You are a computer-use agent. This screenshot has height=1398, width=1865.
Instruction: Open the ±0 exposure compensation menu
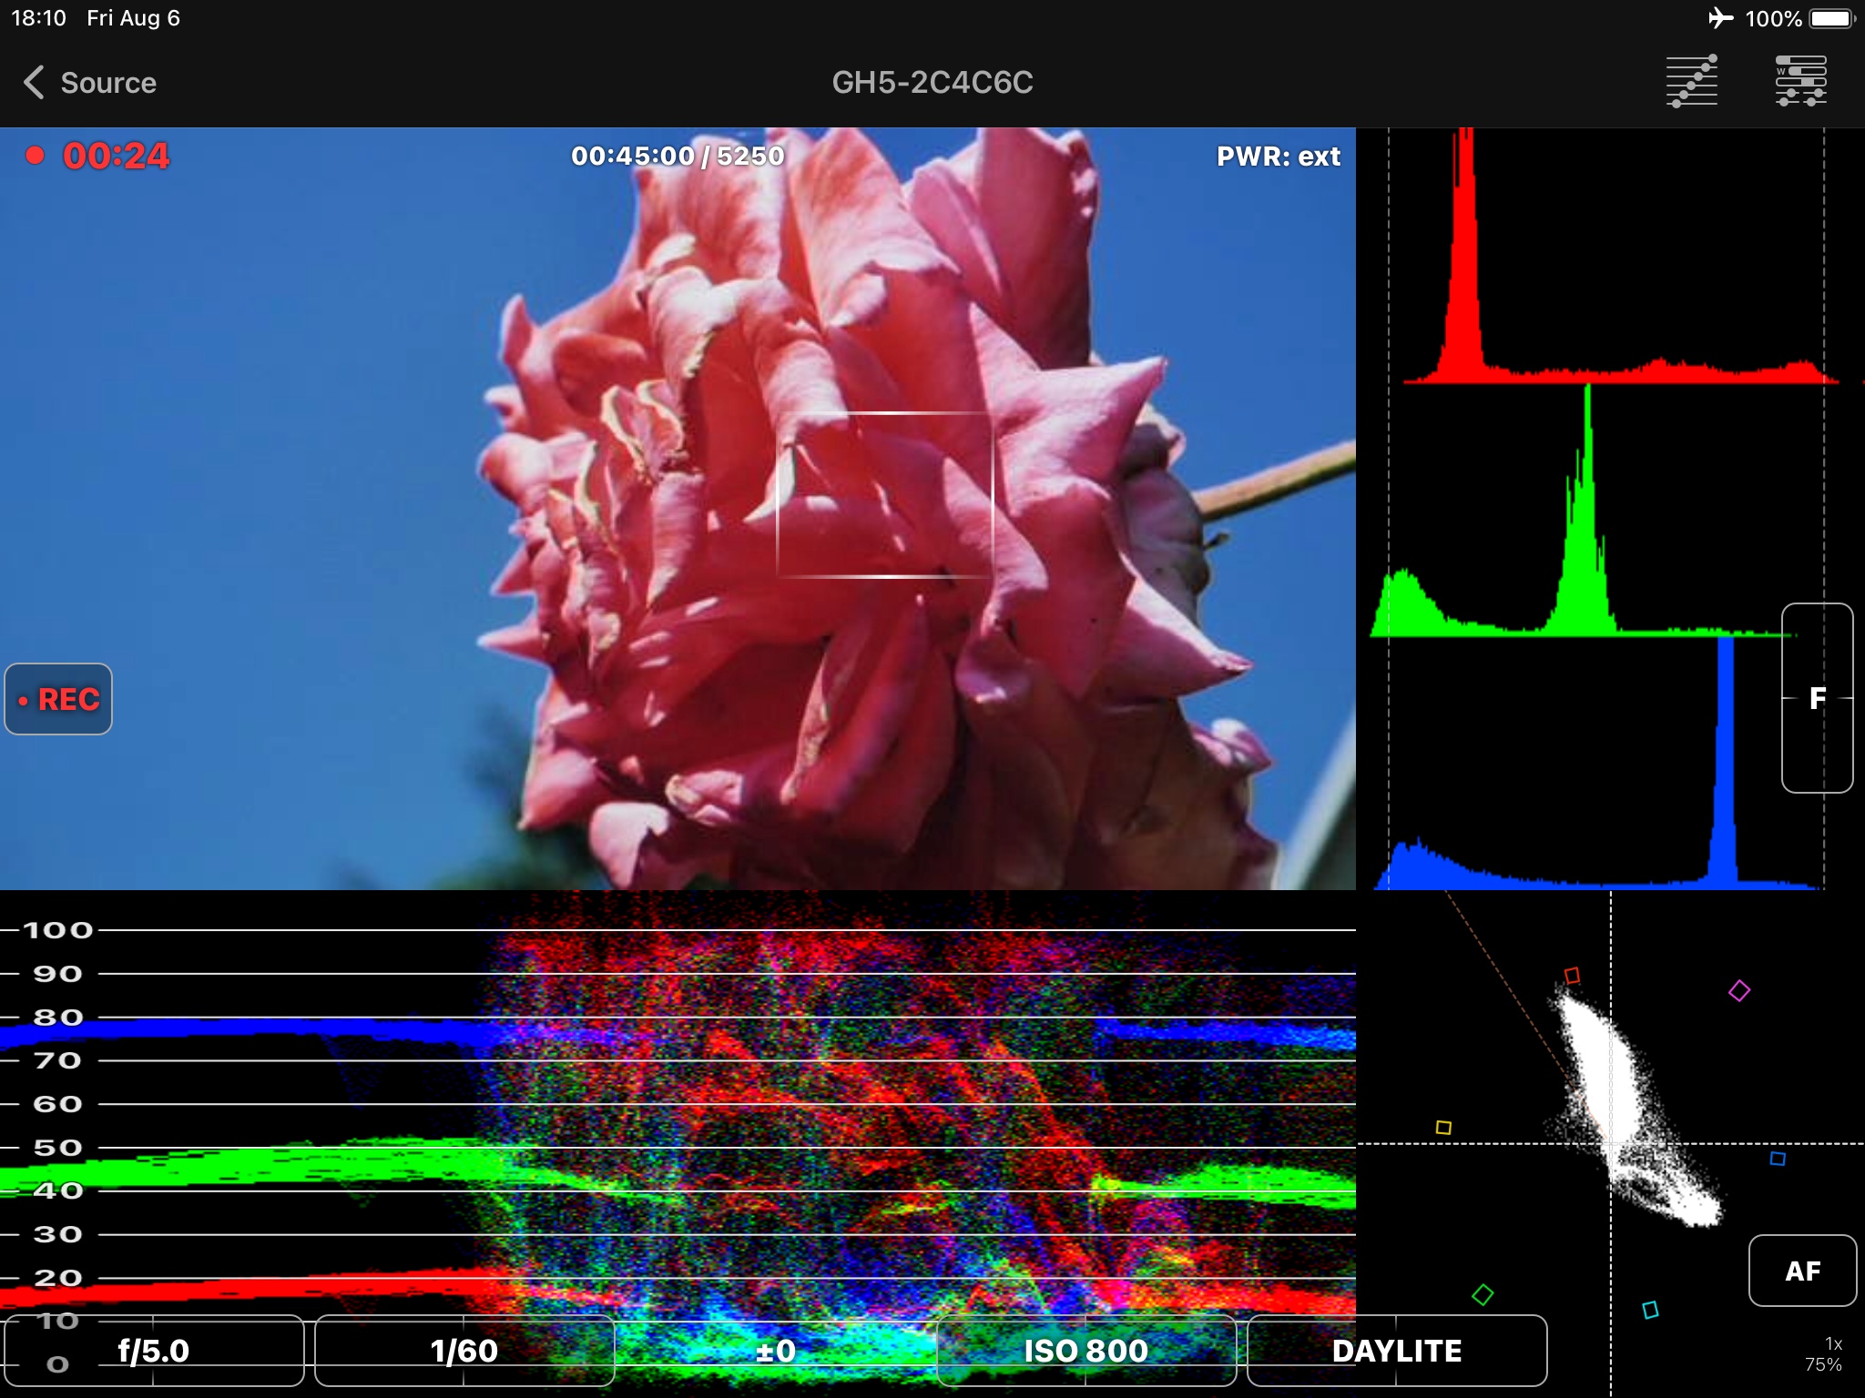(x=775, y=1351)
